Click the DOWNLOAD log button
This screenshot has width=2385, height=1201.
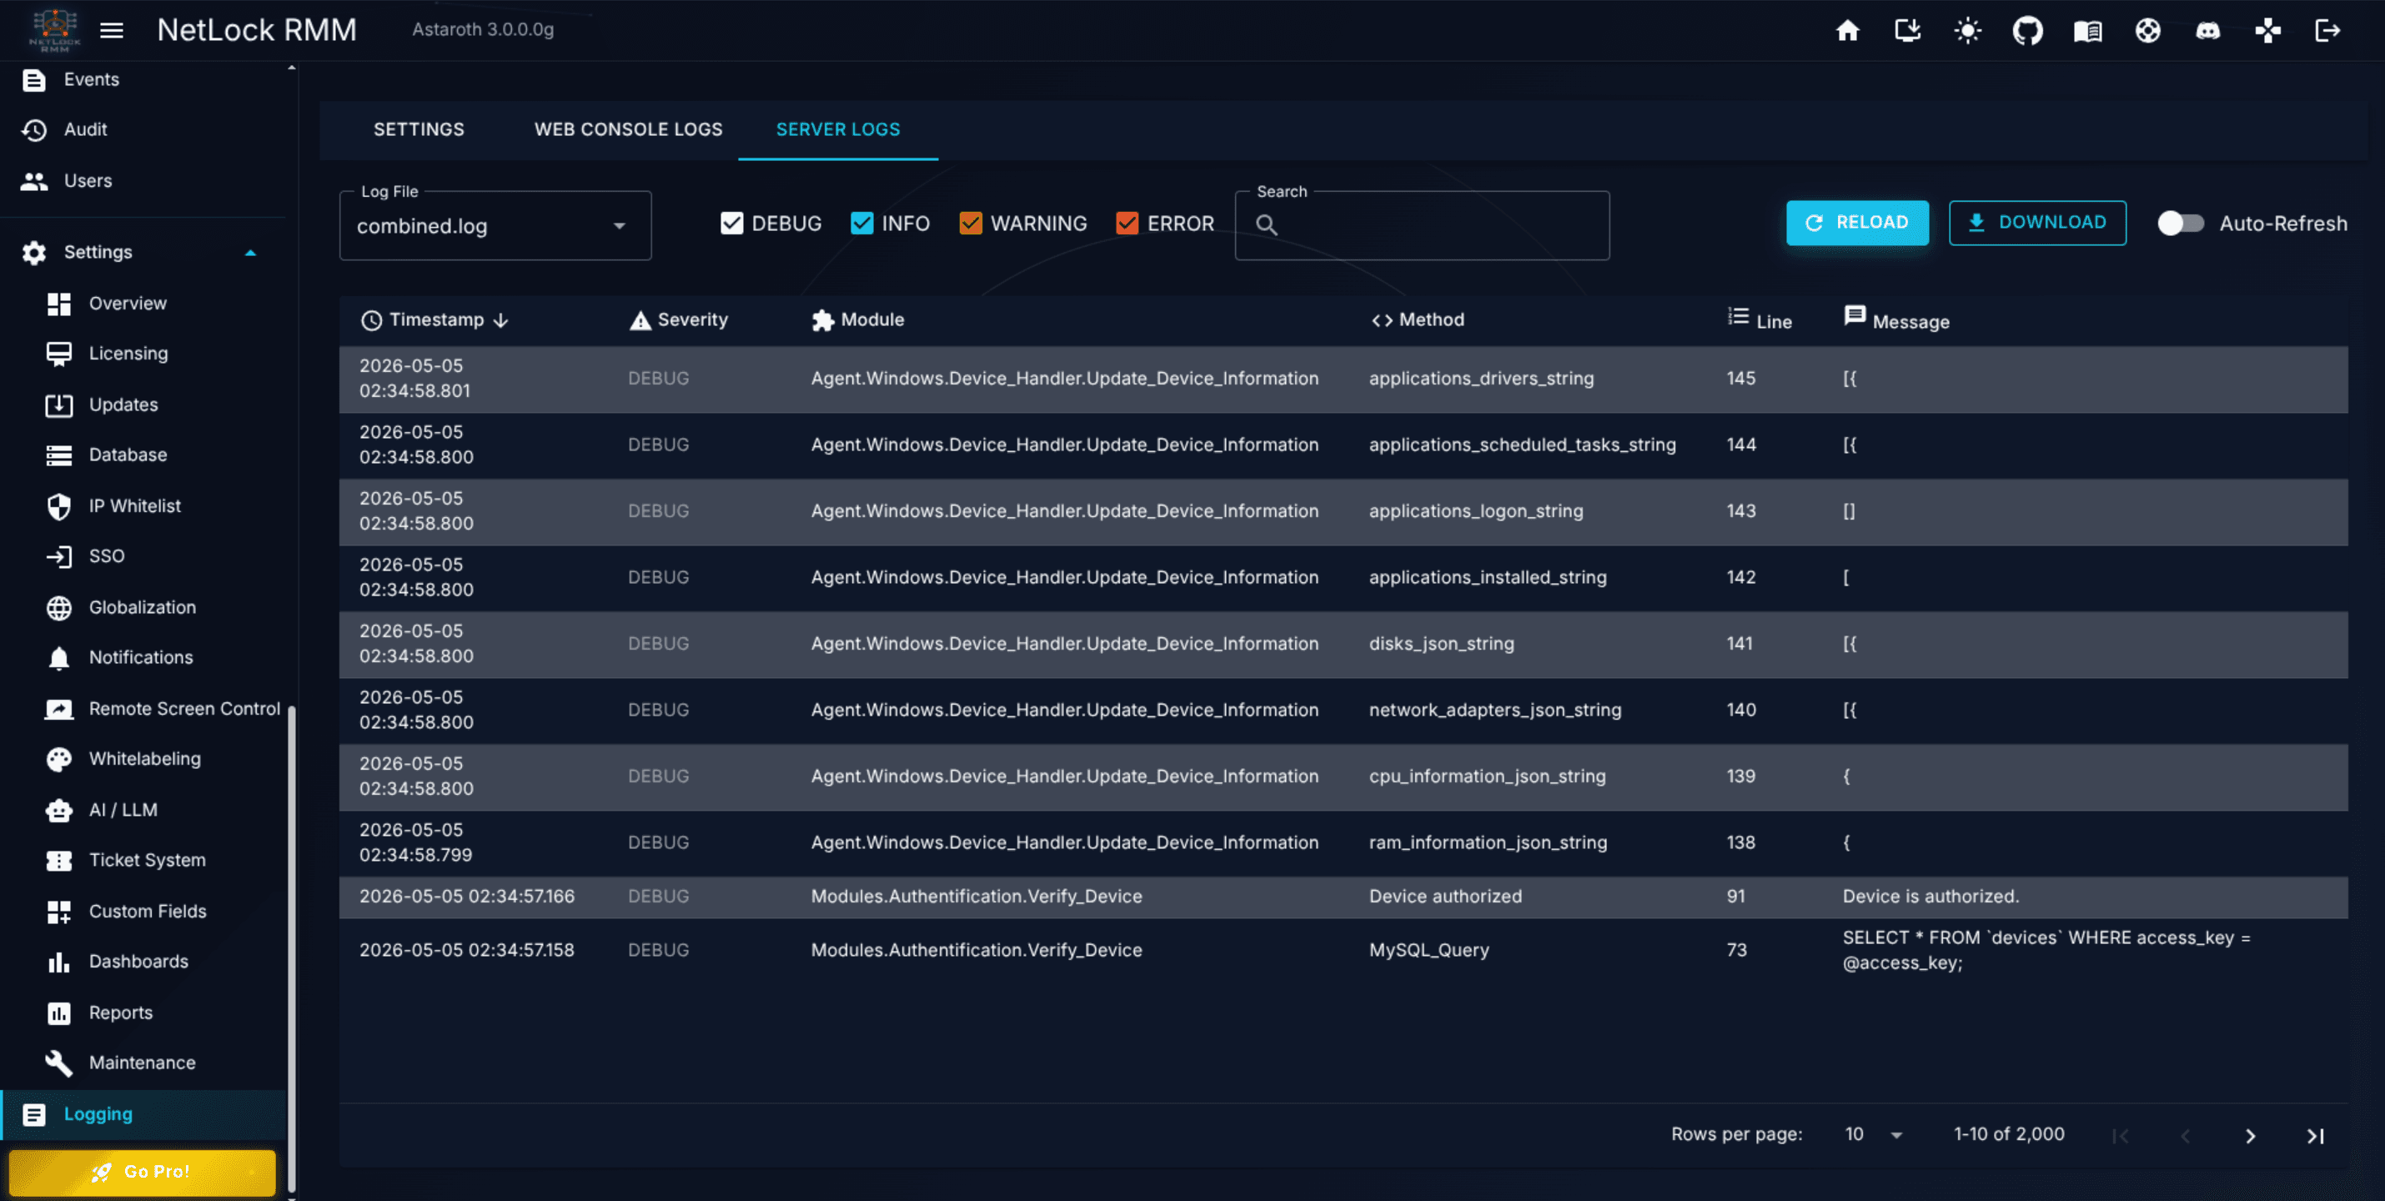click(2037, 222)
